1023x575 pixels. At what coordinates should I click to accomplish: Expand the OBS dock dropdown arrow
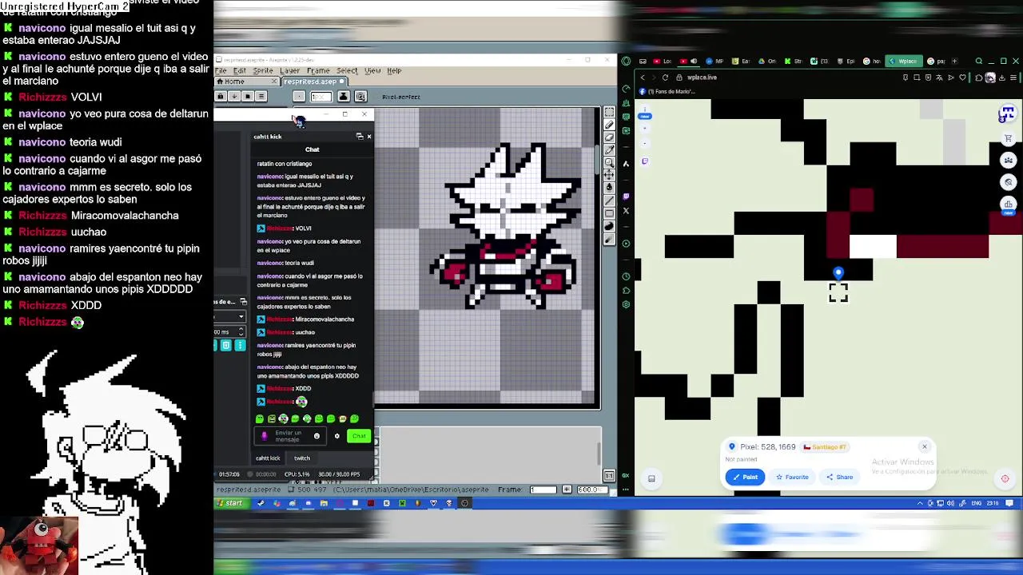[x=241, y=317]
